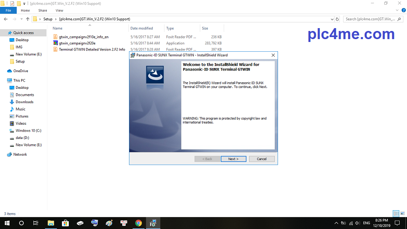The width and height of the screenshot is (407, 229).
Task: Open Microsoft Store from taskbar
Action: pyautogui.click(x=65, y=223)
